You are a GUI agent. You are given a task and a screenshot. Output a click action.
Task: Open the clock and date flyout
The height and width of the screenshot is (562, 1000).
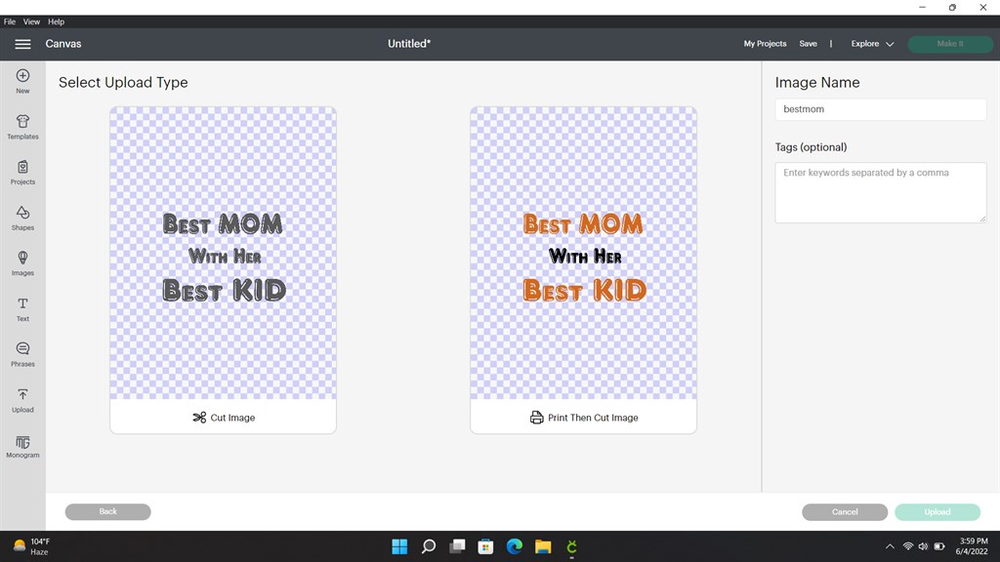pyautogui.click(x=972, y=546)
